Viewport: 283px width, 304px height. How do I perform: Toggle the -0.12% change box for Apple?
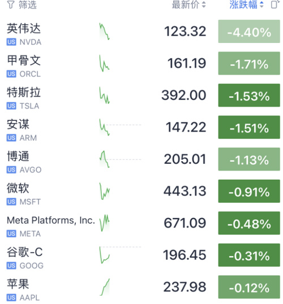click(x=249, y=287)
